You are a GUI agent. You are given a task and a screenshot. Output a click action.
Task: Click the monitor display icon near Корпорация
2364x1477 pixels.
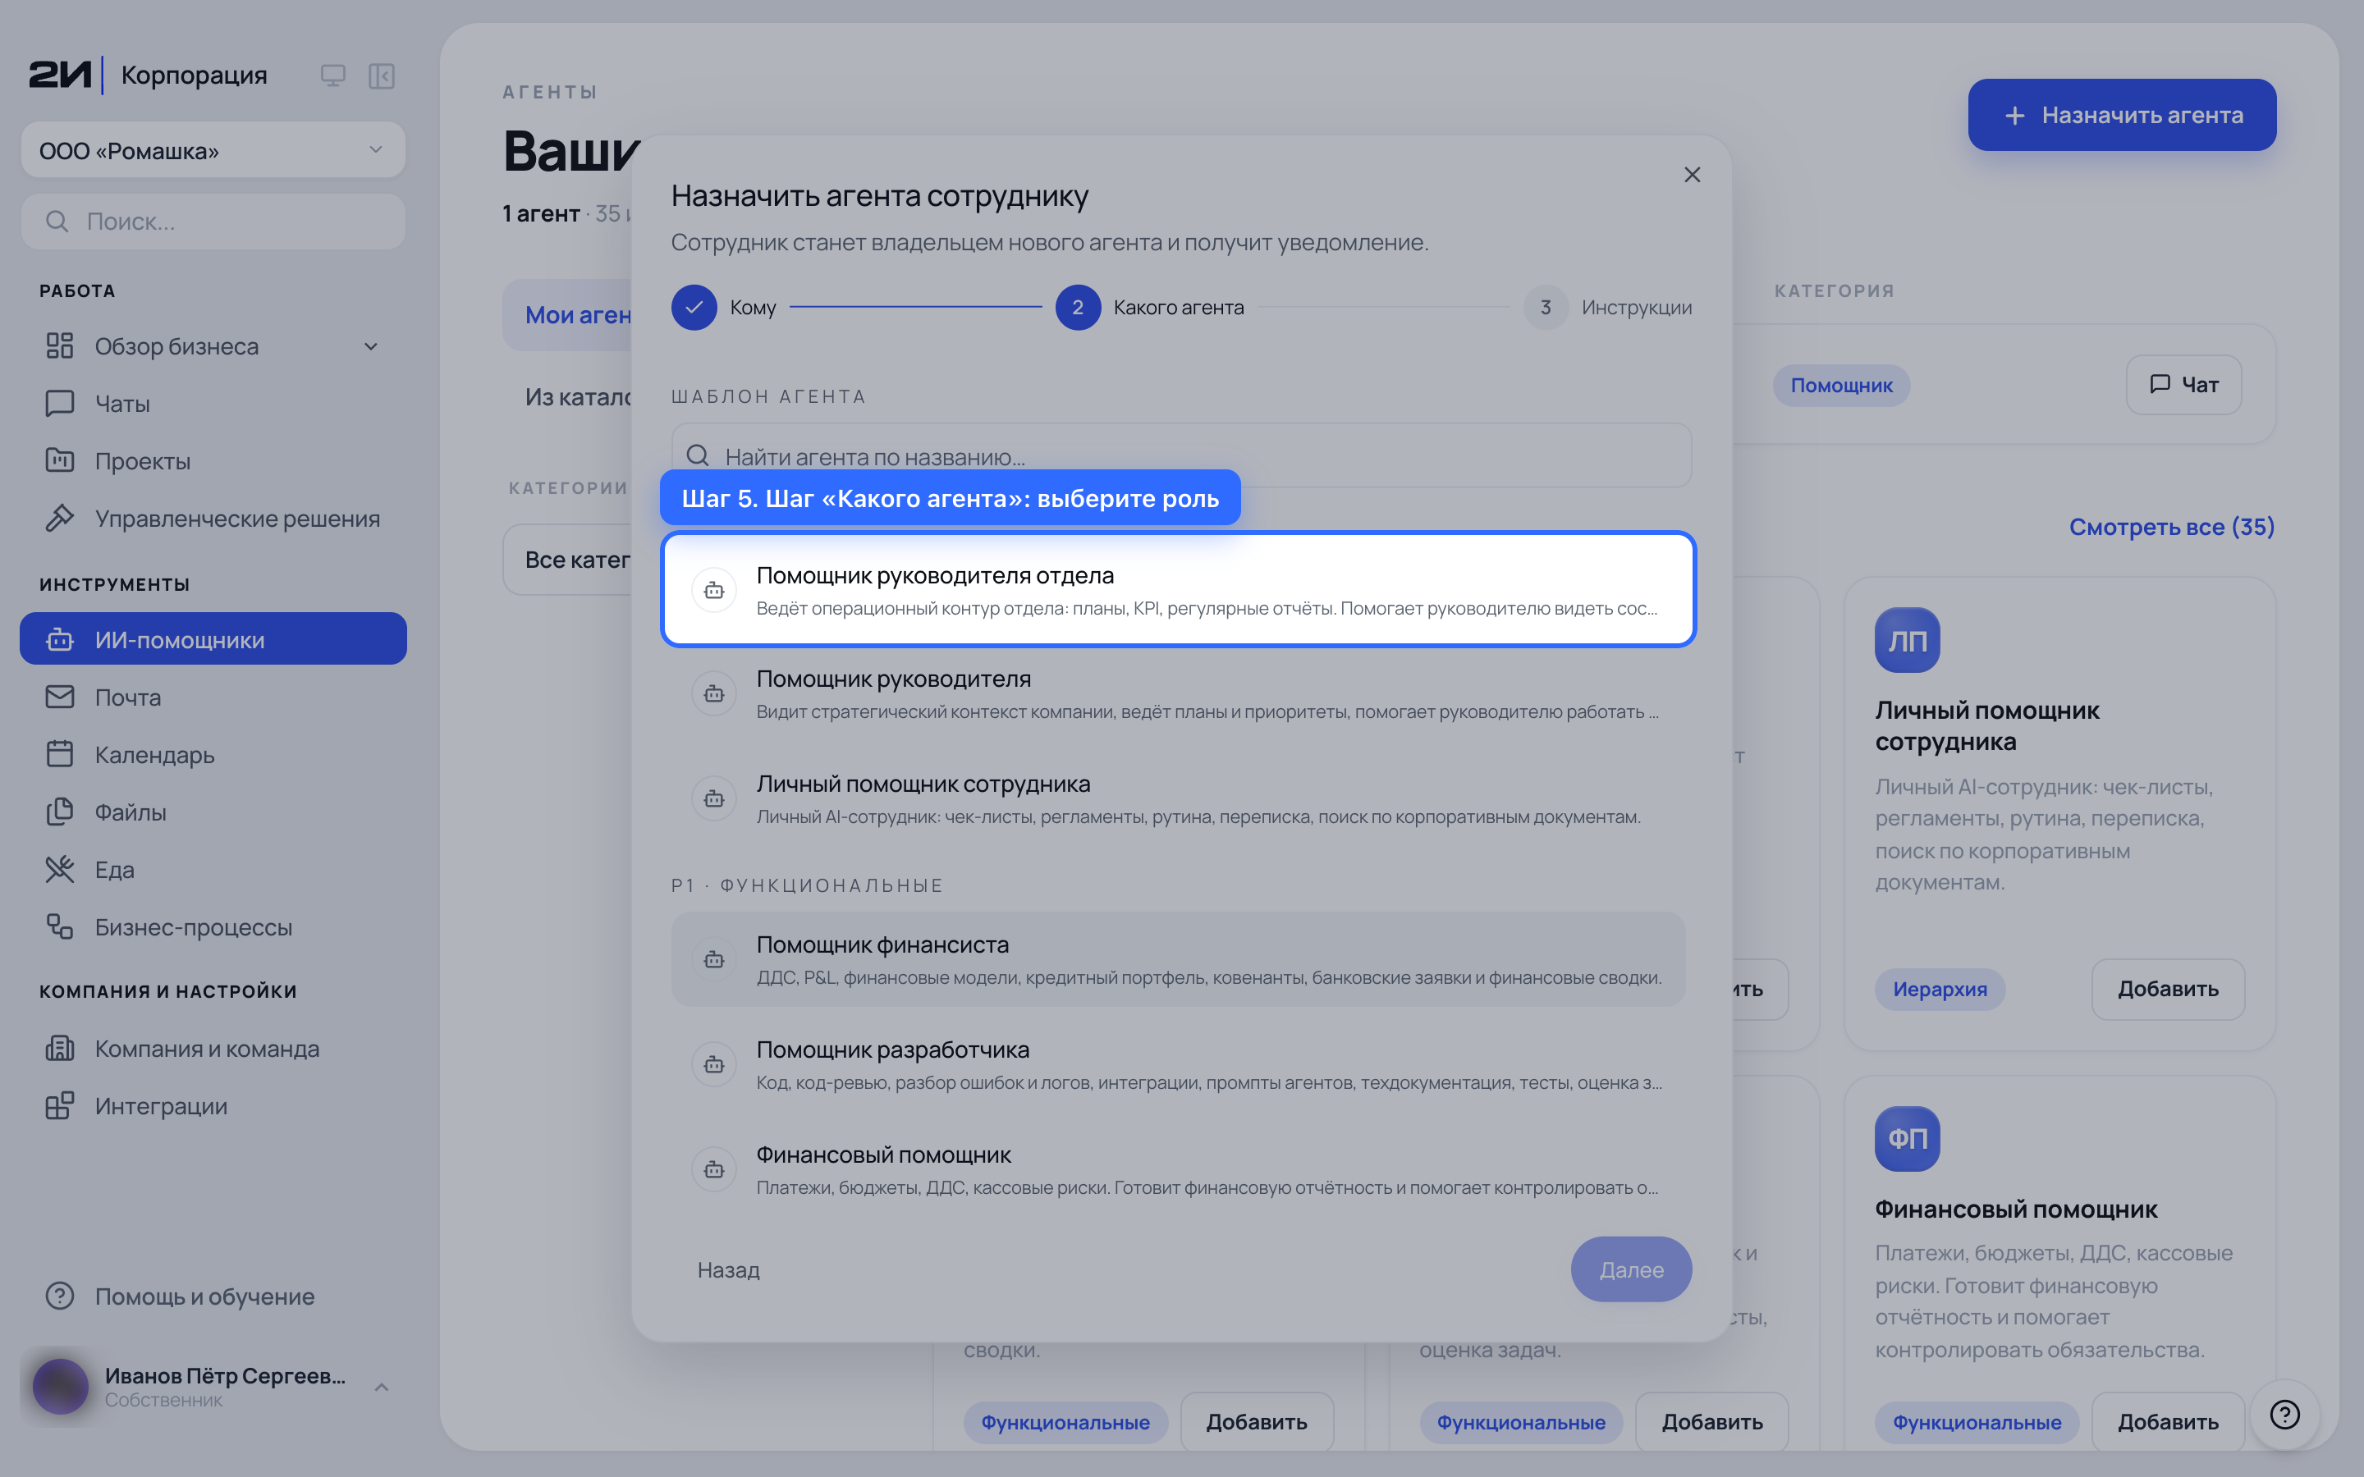[333, 75]
